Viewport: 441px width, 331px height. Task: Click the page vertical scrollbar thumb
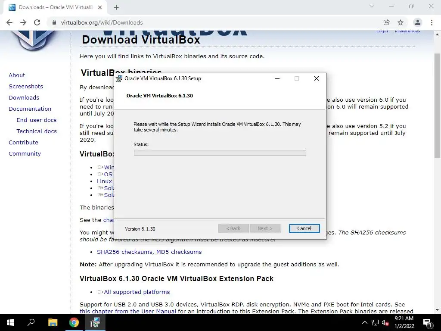pos(437,106)
